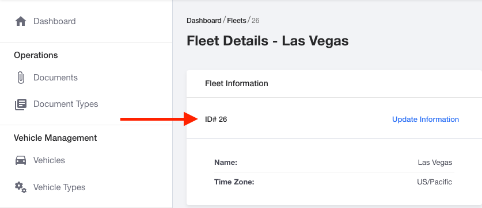The image size is (482, 208).
Task: Click the Vehicle Types gears icon
Action: [21, 187]
